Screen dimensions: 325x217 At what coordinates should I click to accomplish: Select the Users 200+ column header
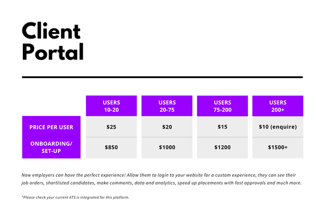point(278,106)
